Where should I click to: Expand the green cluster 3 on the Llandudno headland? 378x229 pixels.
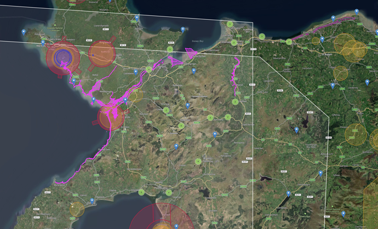point(230,24)
